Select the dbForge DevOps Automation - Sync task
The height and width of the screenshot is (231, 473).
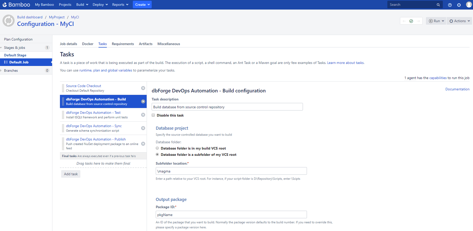click(x=103, y=128)
